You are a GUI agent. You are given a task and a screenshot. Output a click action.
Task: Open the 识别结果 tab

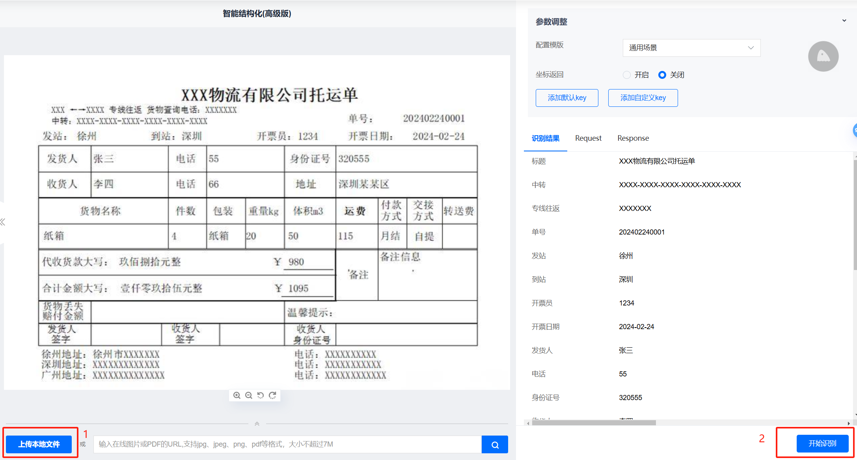[x=545, y=138]
